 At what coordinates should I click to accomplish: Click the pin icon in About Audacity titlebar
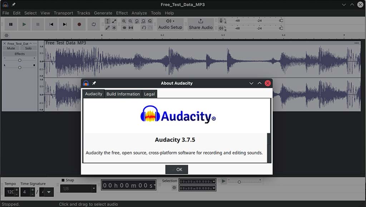tap(94, 83)
